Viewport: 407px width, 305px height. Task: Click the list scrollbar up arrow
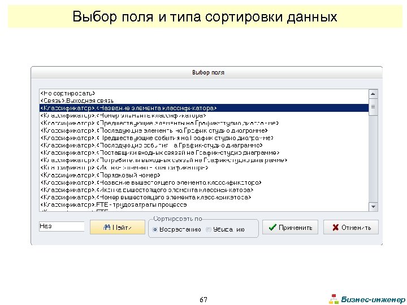pos(373,94)
